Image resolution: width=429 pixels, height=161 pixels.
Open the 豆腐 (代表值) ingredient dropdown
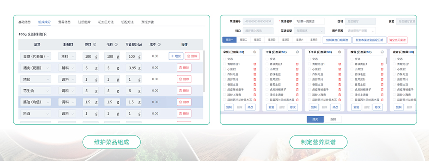pyautogui.click(x=36, y=56)
